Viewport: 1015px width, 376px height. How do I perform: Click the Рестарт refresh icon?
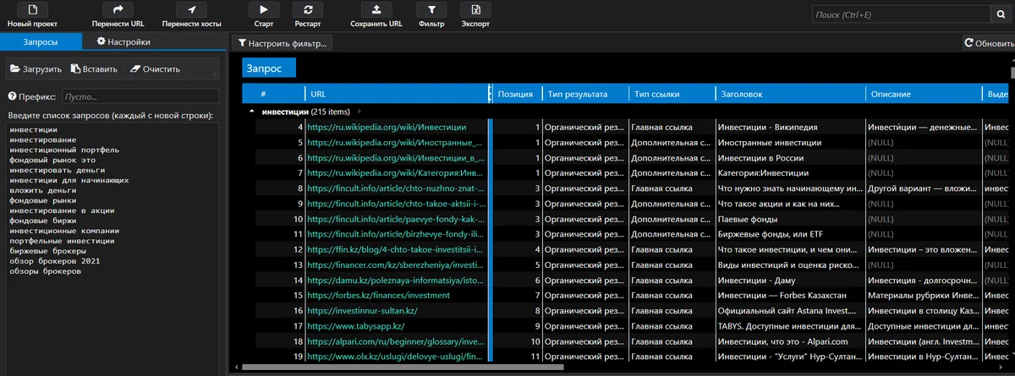[307, 10]
